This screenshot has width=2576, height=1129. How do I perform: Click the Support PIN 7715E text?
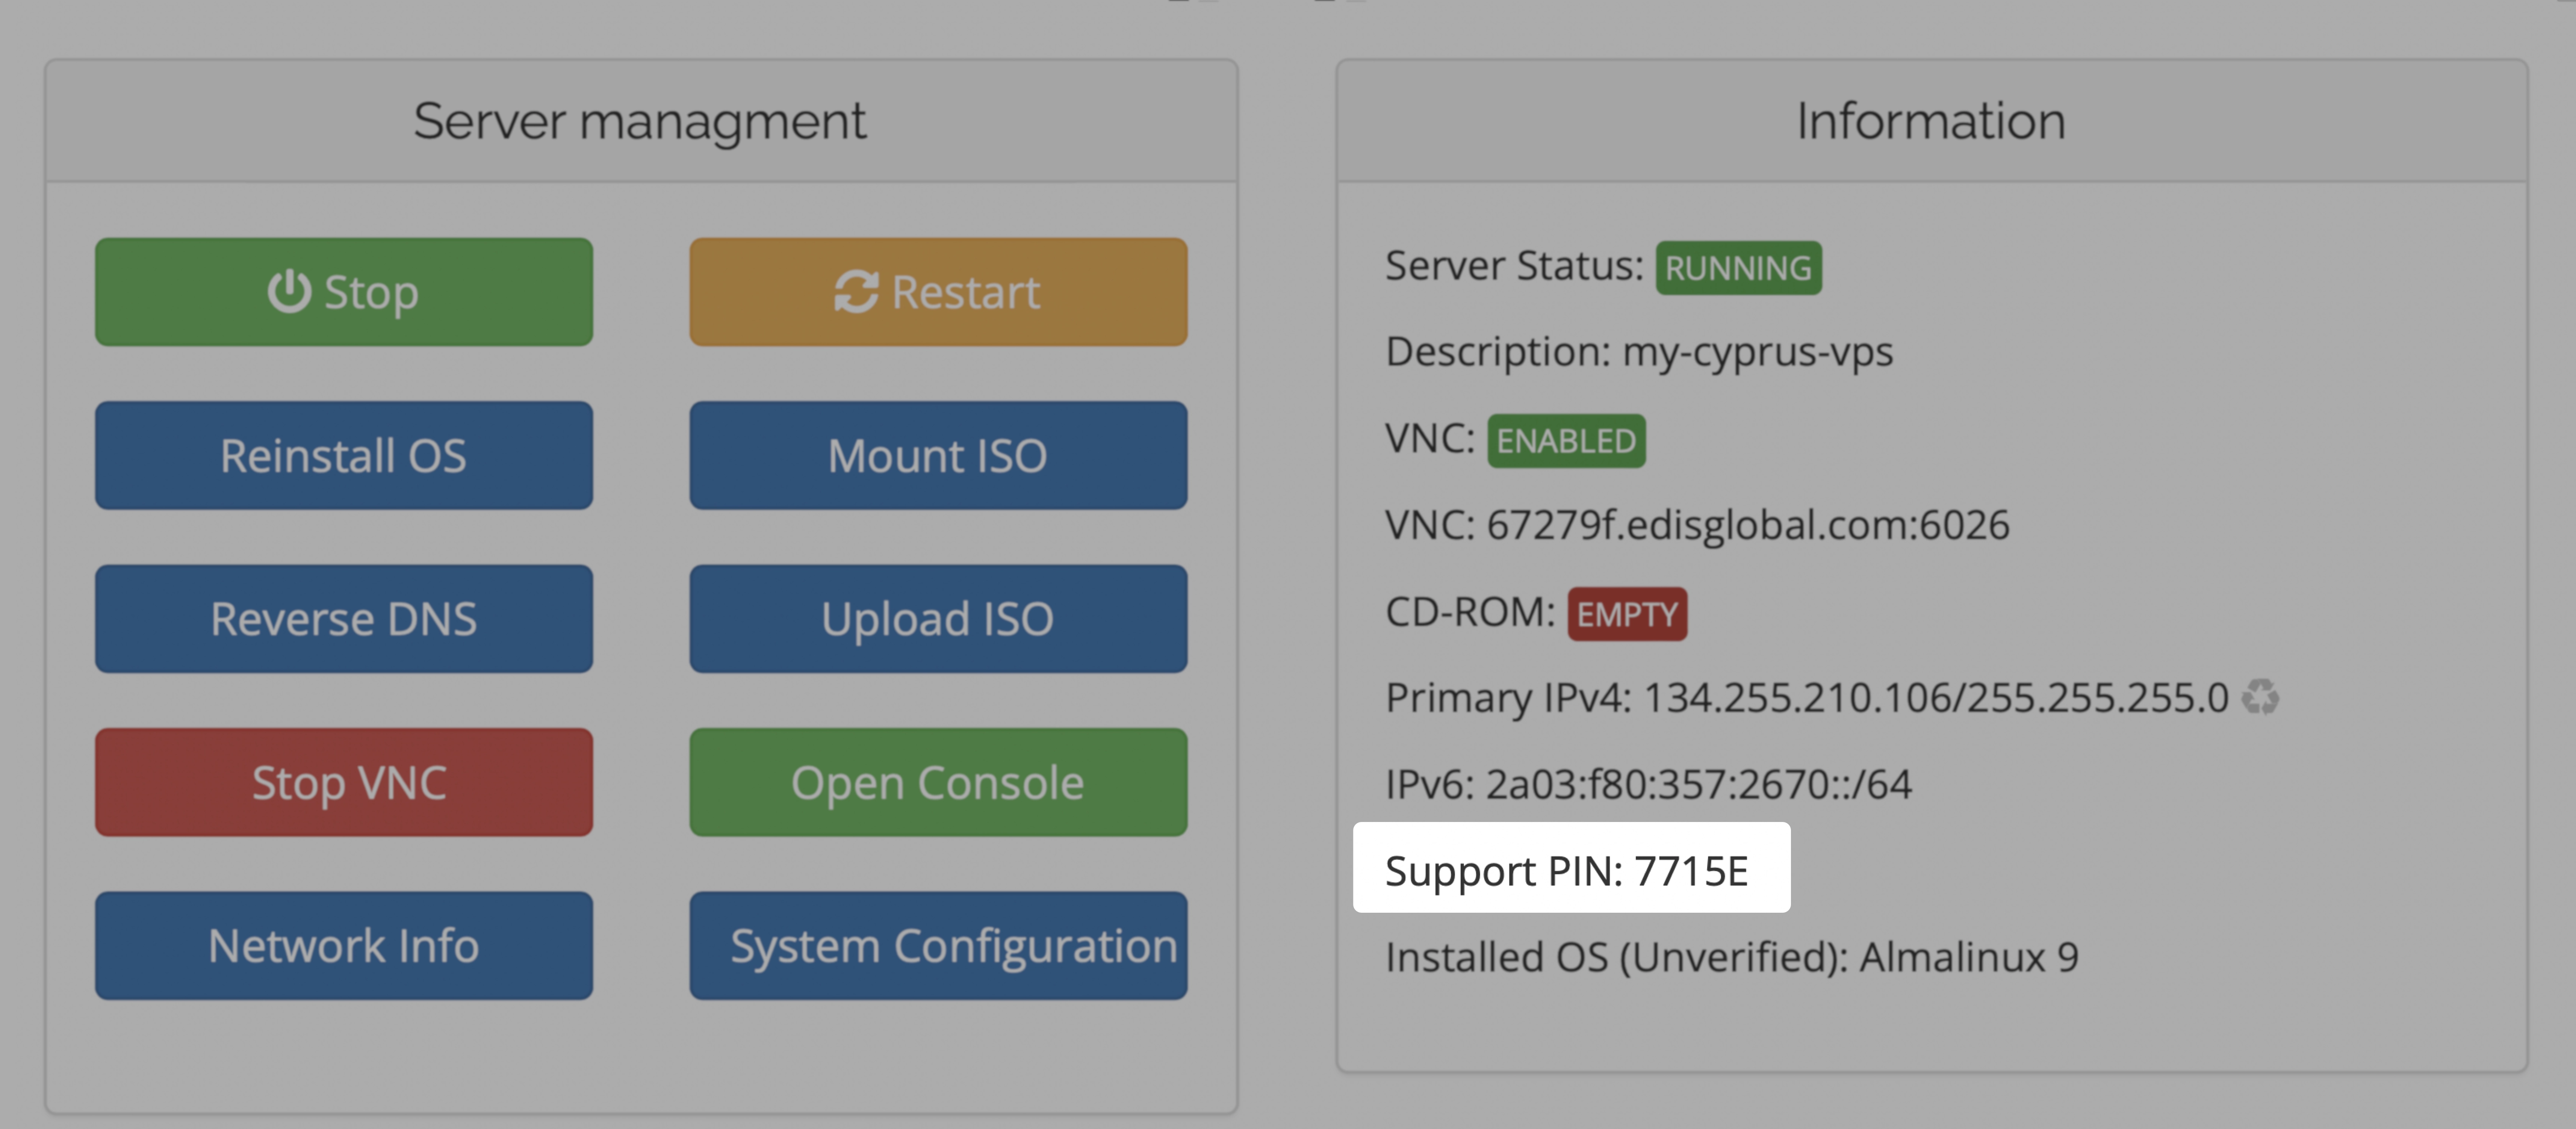pyautogui.click(x=1567, y=871)
